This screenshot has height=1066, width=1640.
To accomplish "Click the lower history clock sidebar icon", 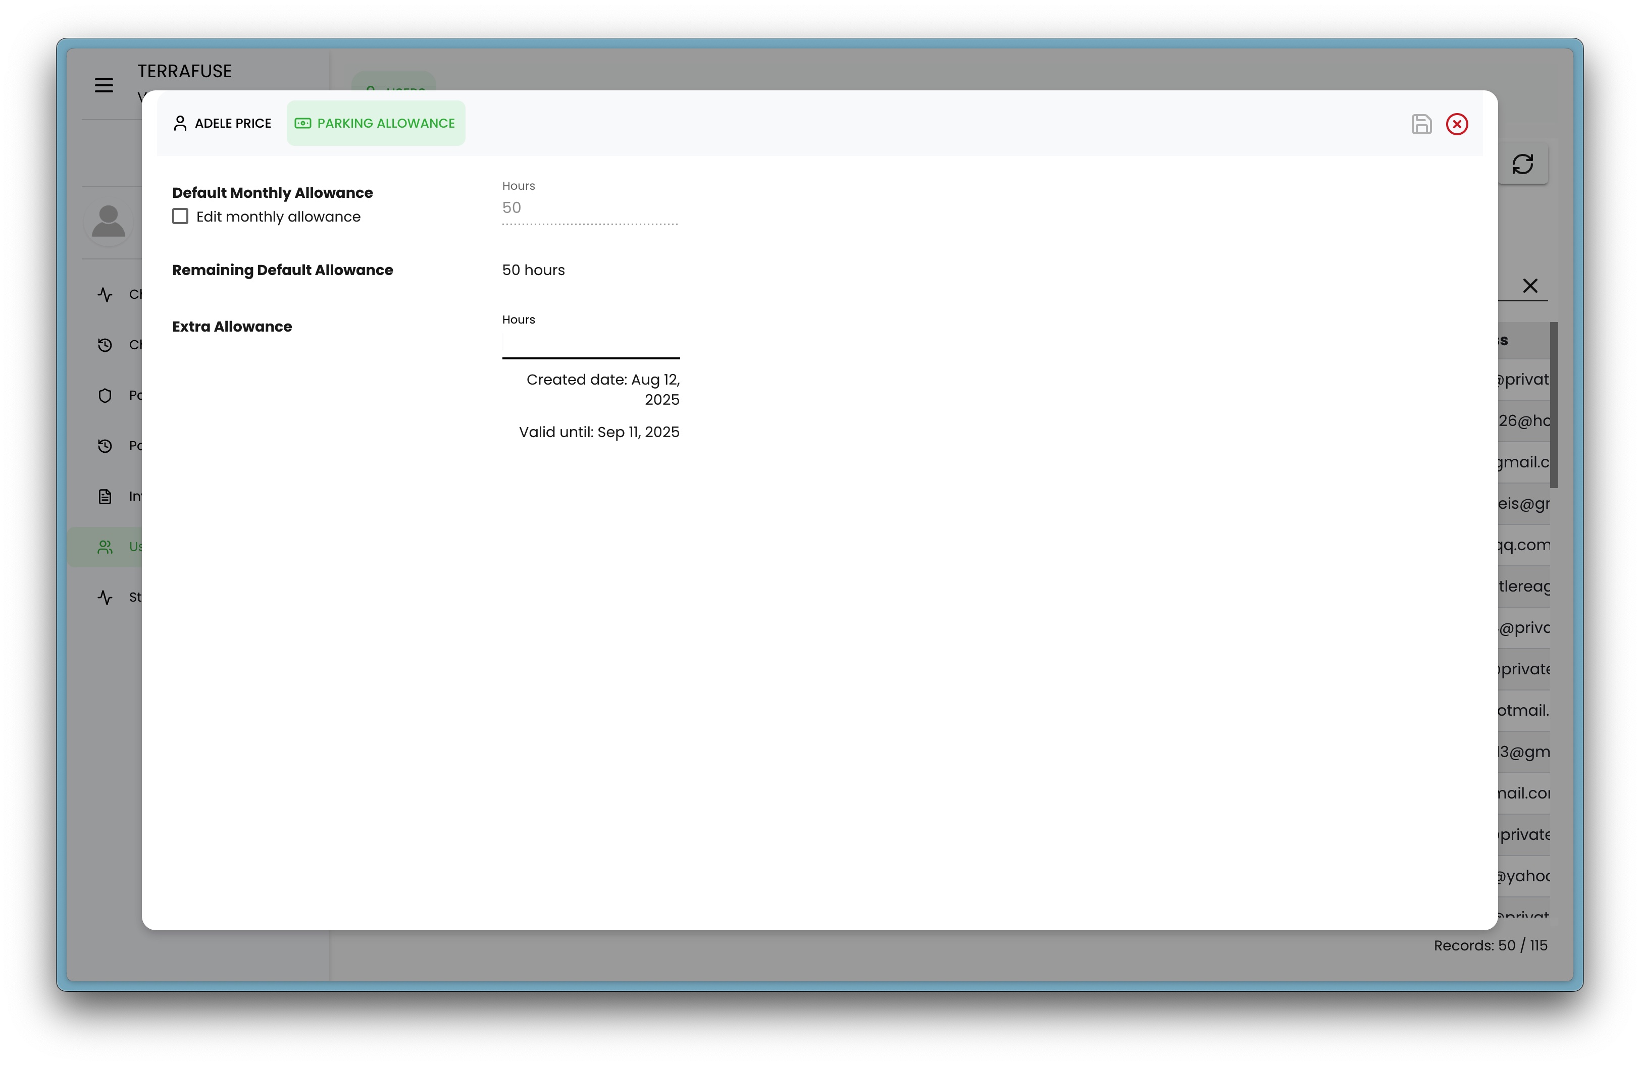I will click(105, 446).
